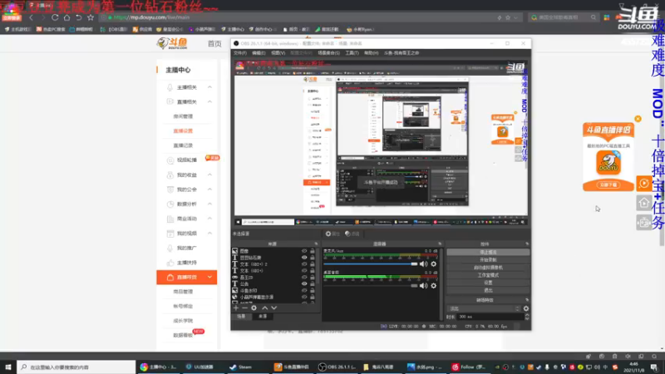Open 桌面音频 audio settings gear
This screenshot has width=665, height=374.
(x=433, y=286)
